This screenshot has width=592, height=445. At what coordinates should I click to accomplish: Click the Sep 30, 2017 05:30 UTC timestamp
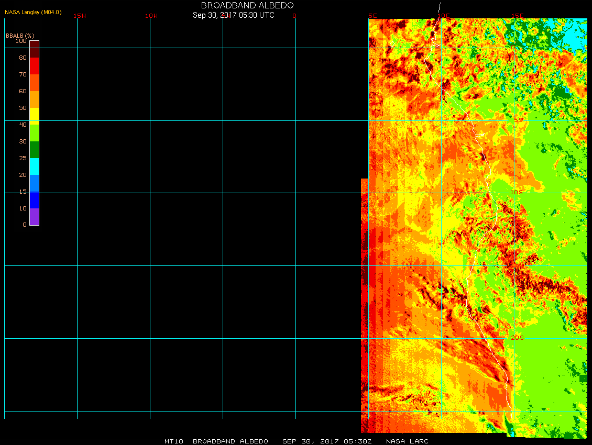click(234, 15)
